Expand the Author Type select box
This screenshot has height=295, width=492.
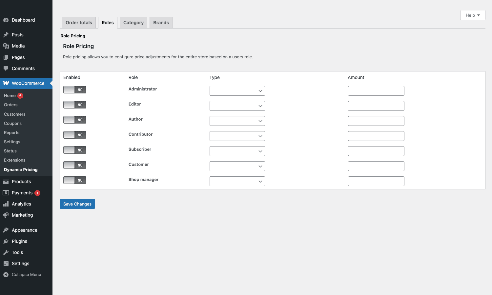coord(237,121)
